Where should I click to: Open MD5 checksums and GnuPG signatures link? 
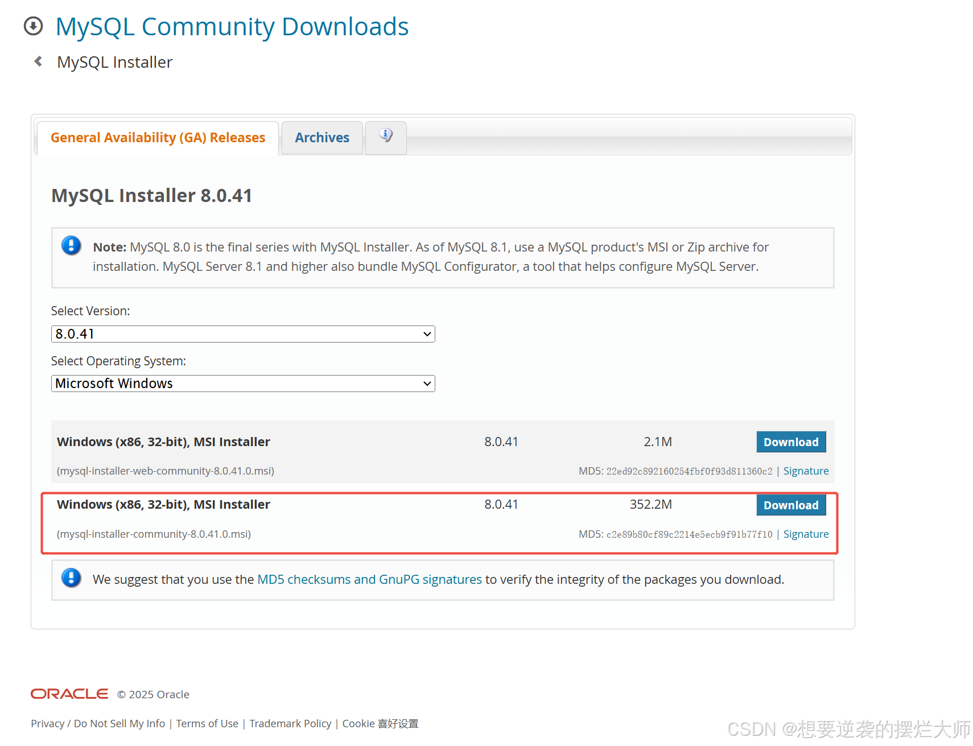pyautogui.click(x=370, y=579)
